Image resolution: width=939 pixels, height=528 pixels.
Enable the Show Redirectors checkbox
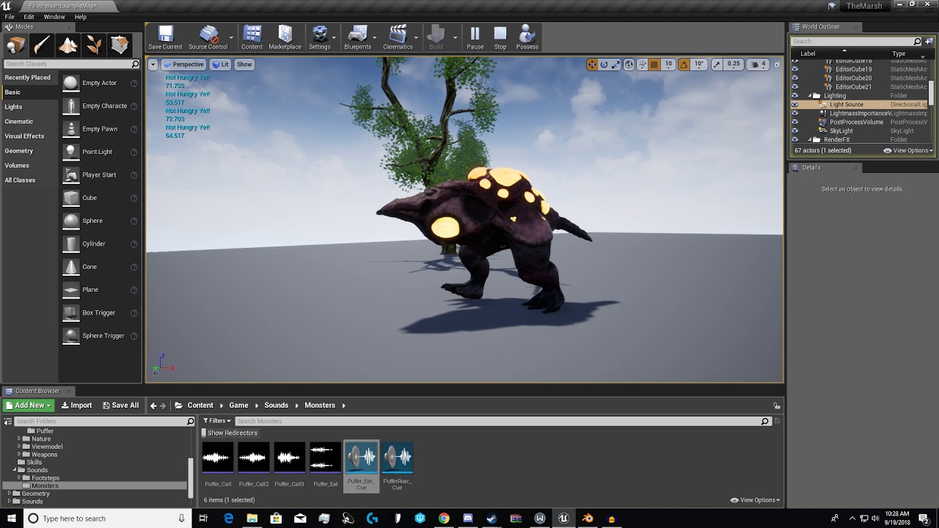pos(205,433)
